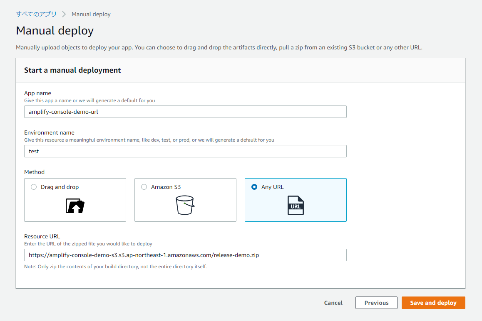Select the Any URL radio button
The image size is (482, 321).
click(254, 187)
